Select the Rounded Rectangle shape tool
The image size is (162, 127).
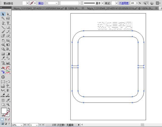[8, 27]
